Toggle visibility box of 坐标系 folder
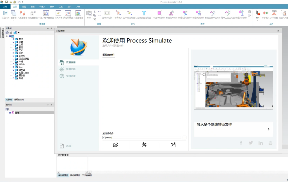Viewport: 288px width, 182px height. coord(13,56)
